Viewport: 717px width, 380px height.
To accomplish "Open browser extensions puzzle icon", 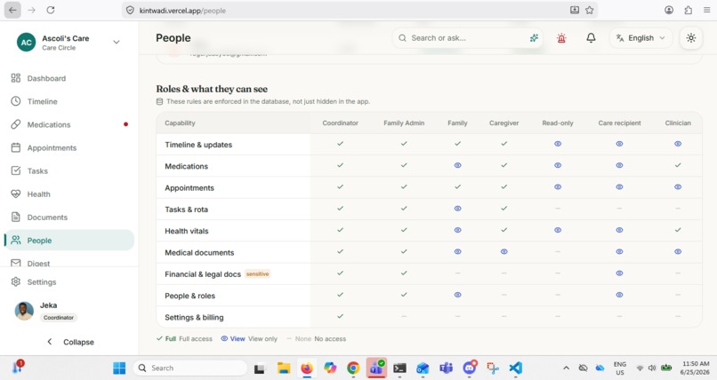I will 689,10.
